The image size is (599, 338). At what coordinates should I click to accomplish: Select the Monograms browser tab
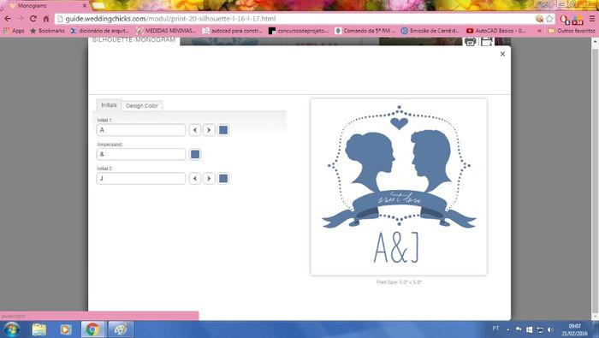click(x=45, y=6)
